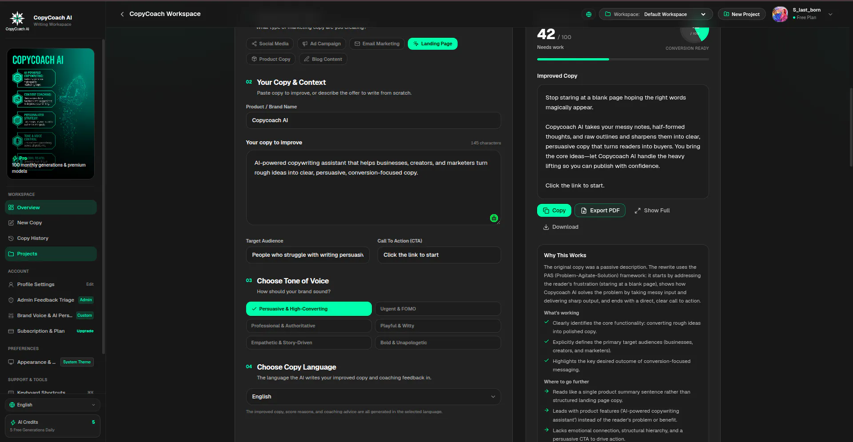Open the sidebar English language selector
The width and height of the screenshot is (853, 442).
(x=52, y=405)
